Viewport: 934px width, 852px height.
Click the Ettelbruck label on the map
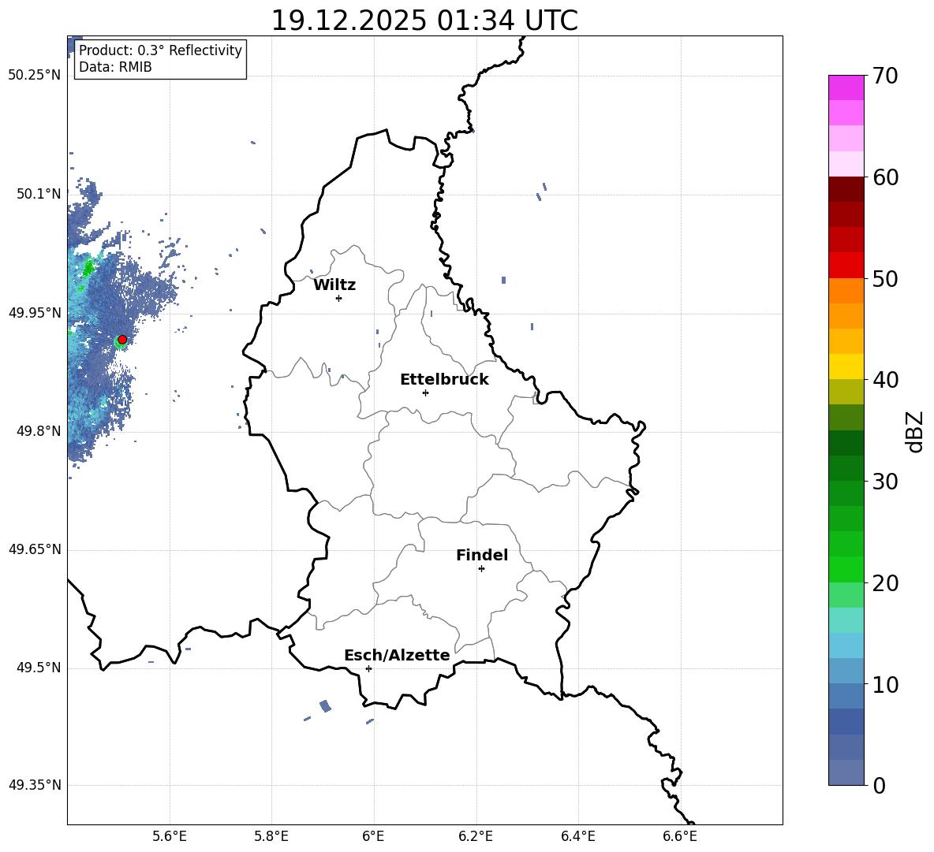point(444,380)
